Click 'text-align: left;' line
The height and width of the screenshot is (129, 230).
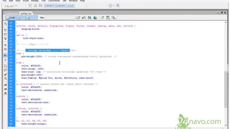coord(33,69)
